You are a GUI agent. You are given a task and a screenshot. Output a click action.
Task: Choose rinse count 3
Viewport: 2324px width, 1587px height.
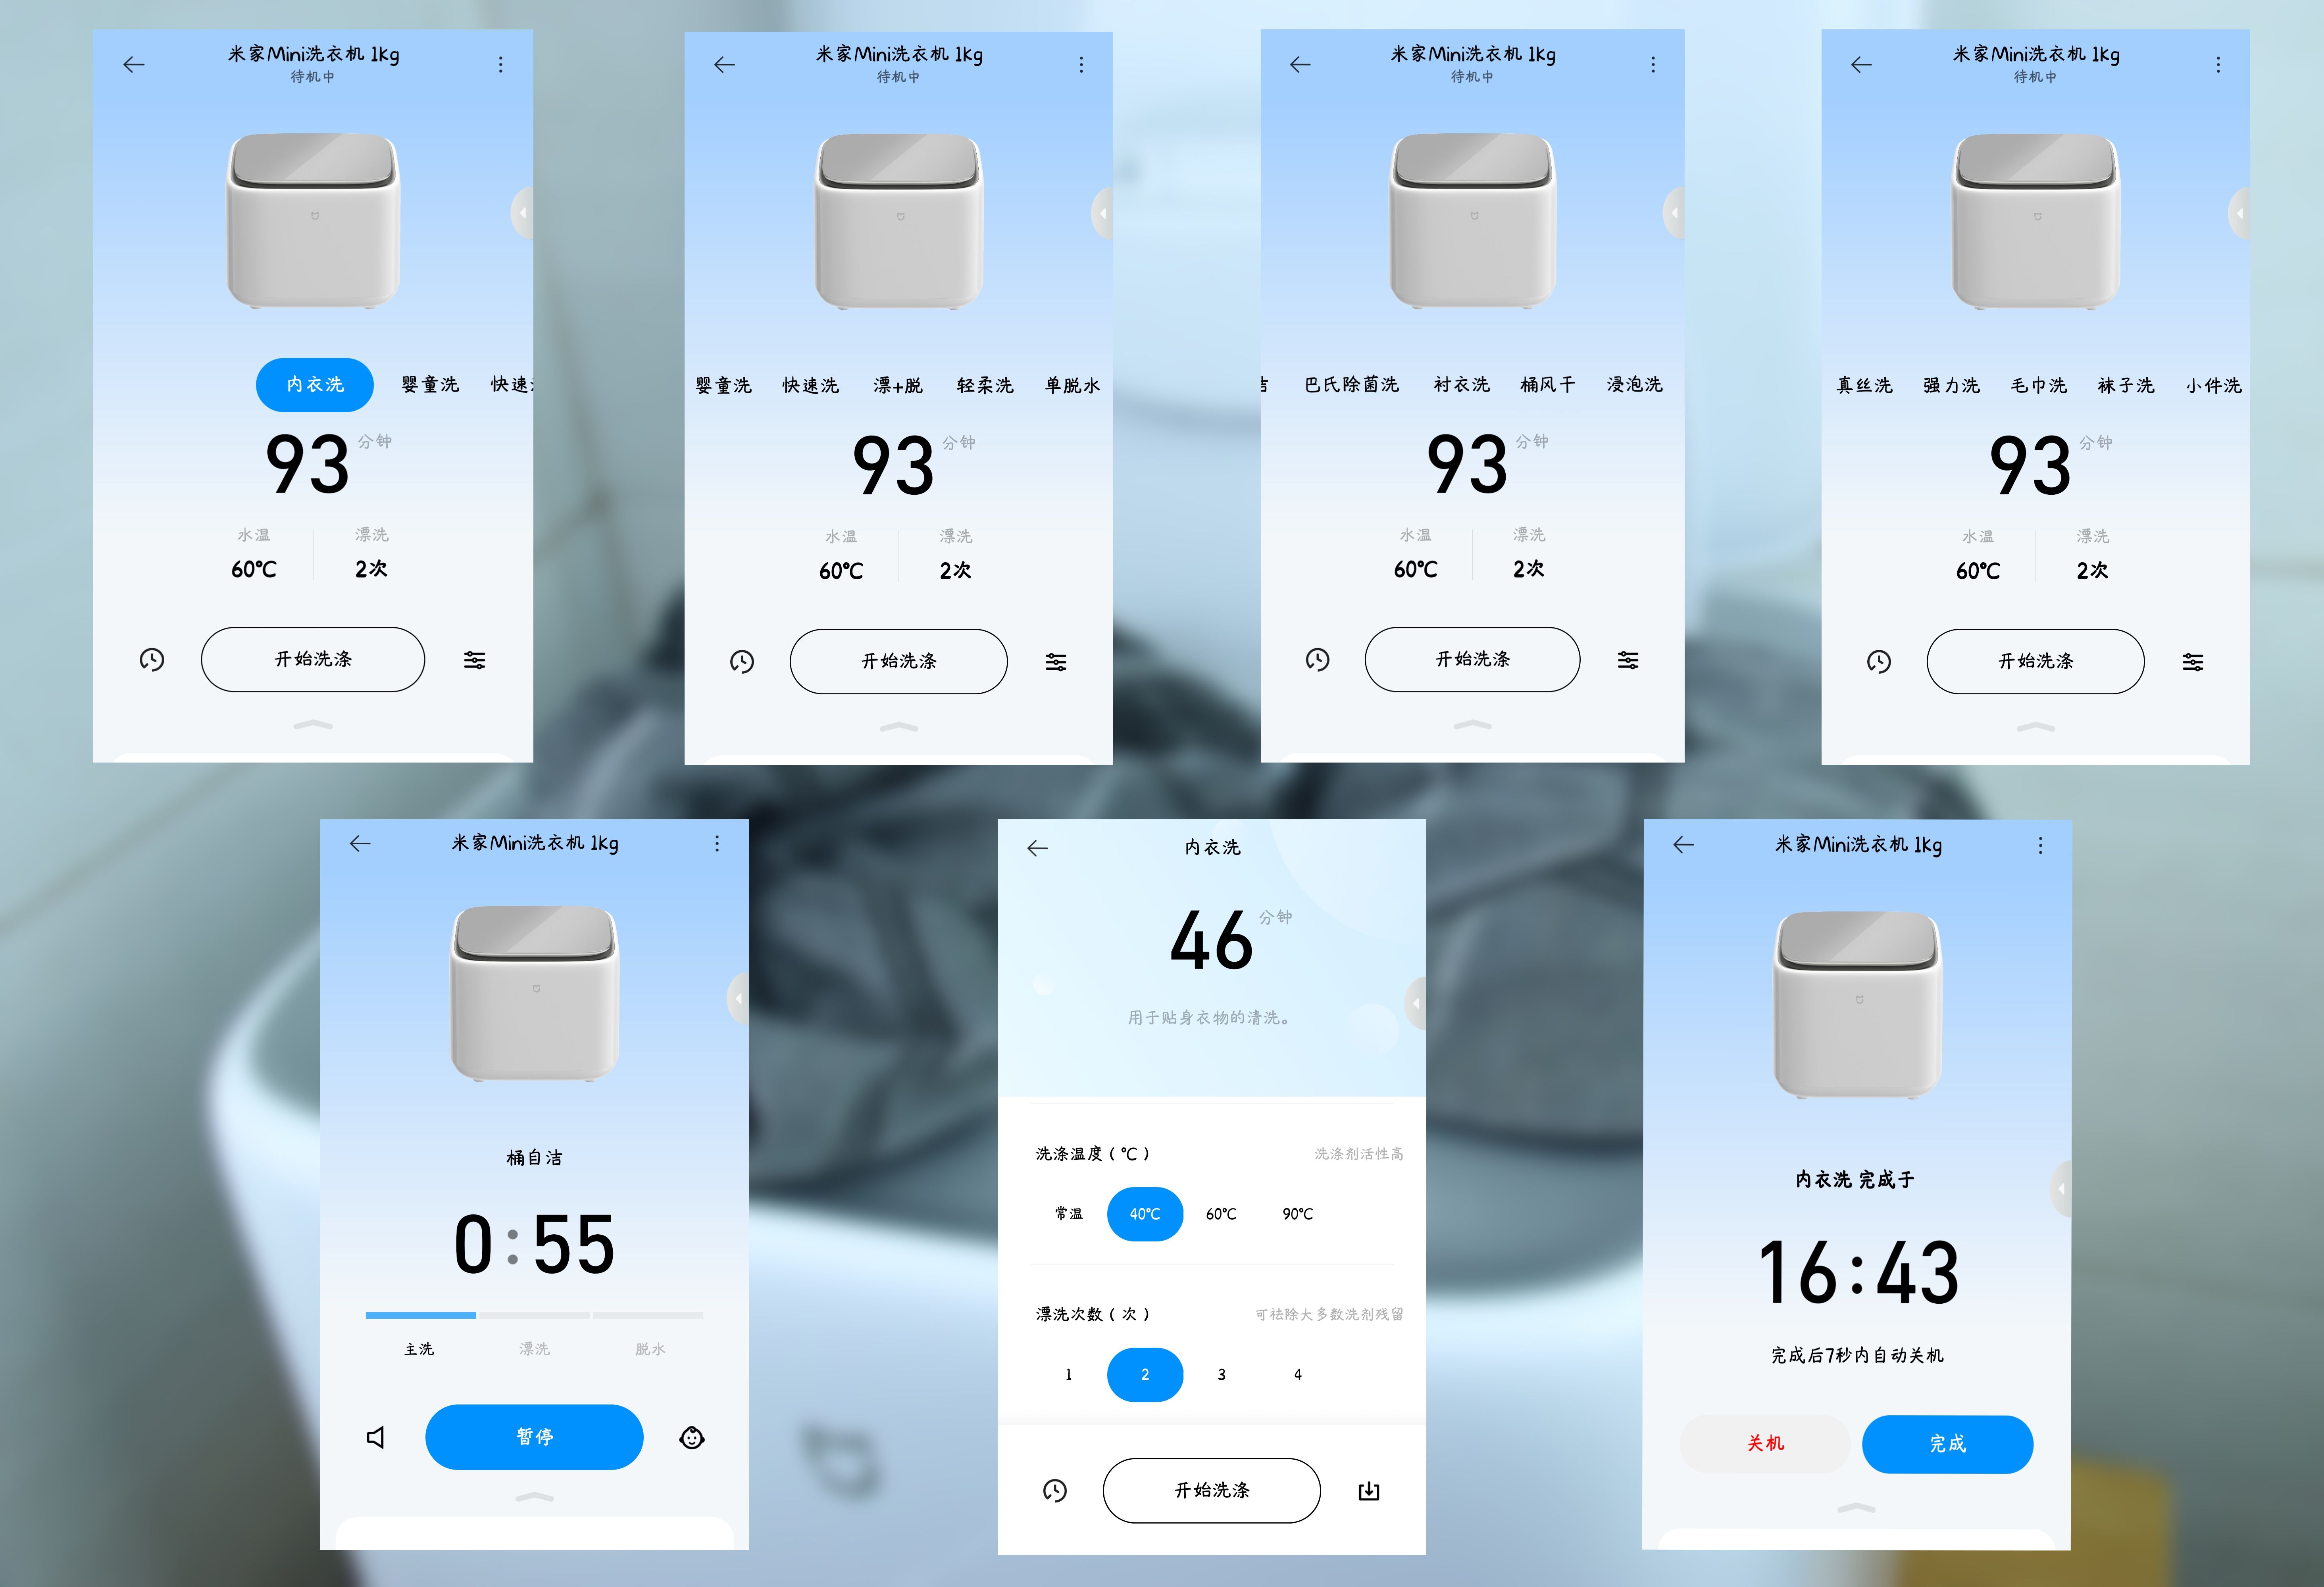[x=1221, y=1375]
